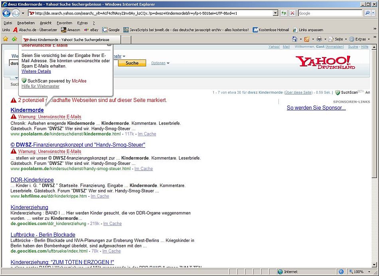Screen dimensions: 379x276
Task: Open the Favoriten menu
Action: tap(64, 23)
